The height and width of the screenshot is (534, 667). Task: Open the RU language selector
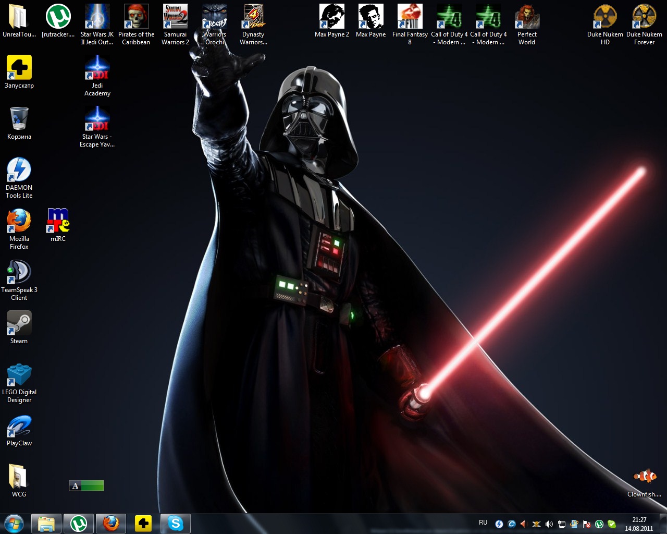[x=483, y=523]
